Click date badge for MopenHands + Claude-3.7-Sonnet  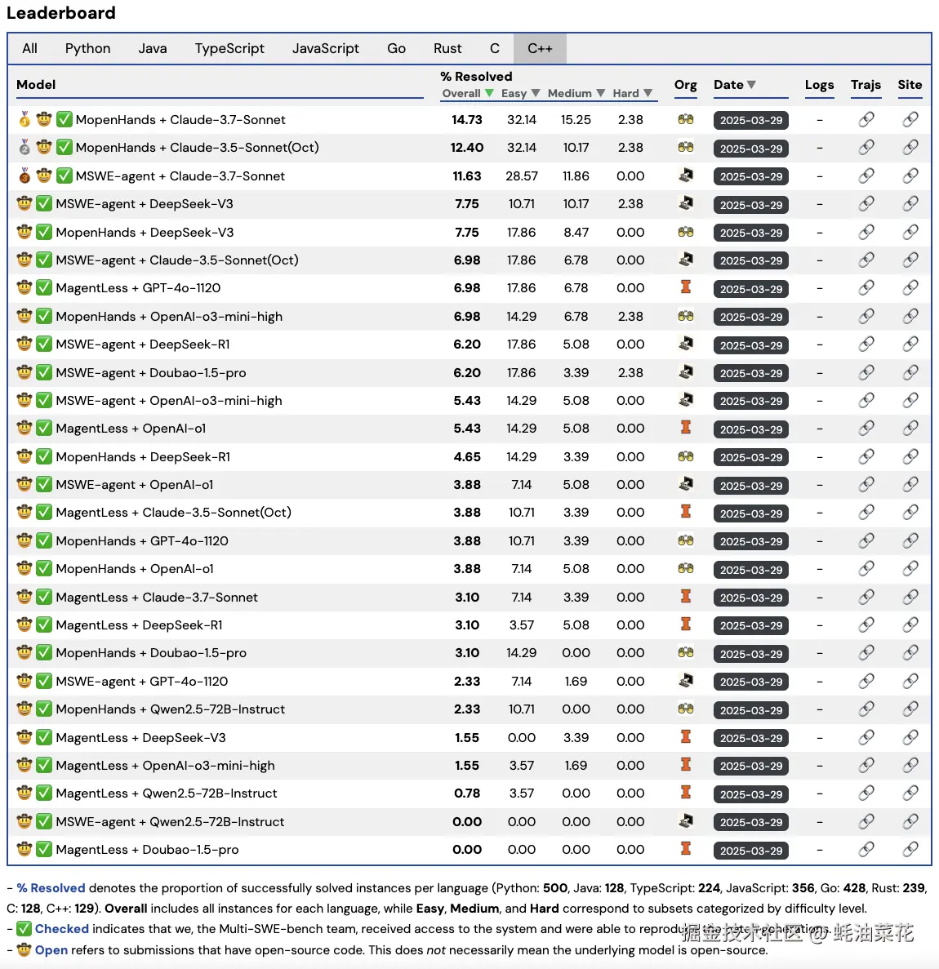click(x=750, y=120)
